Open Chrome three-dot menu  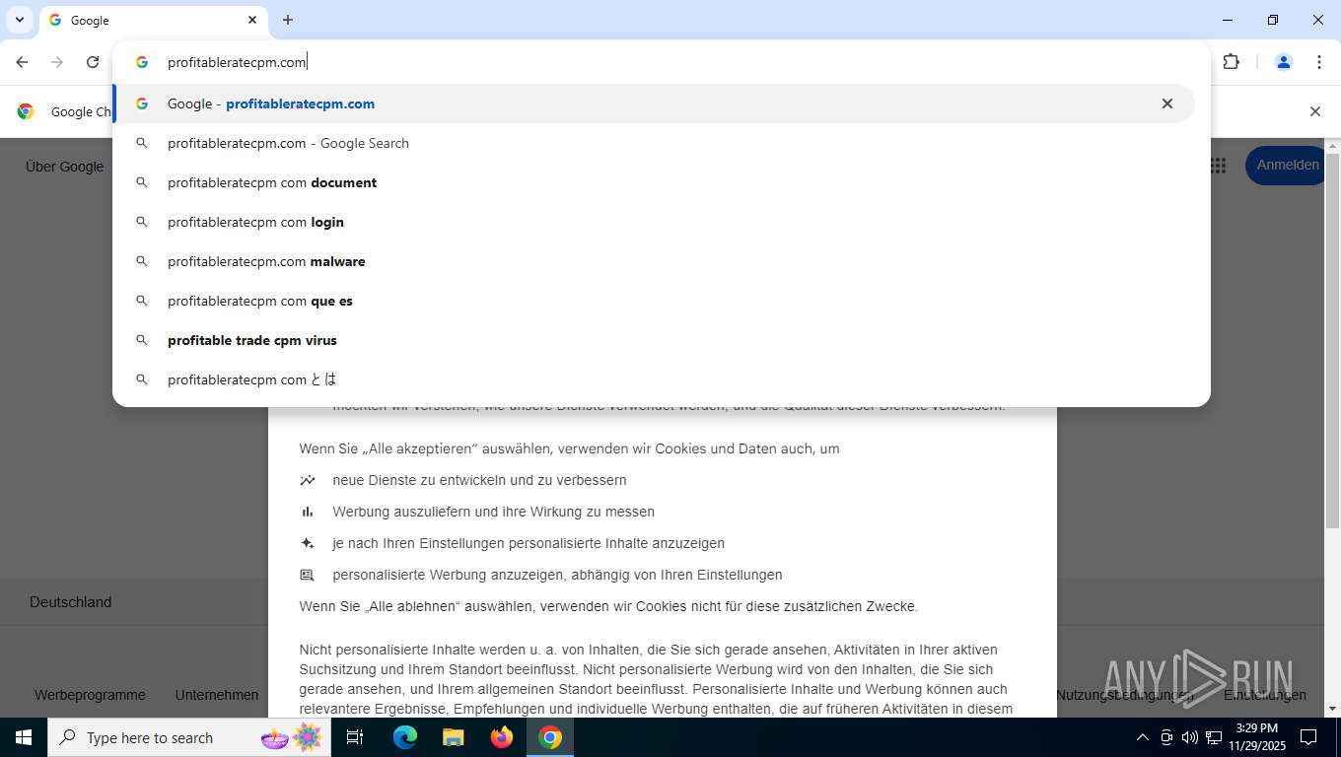pos(1319,62)
